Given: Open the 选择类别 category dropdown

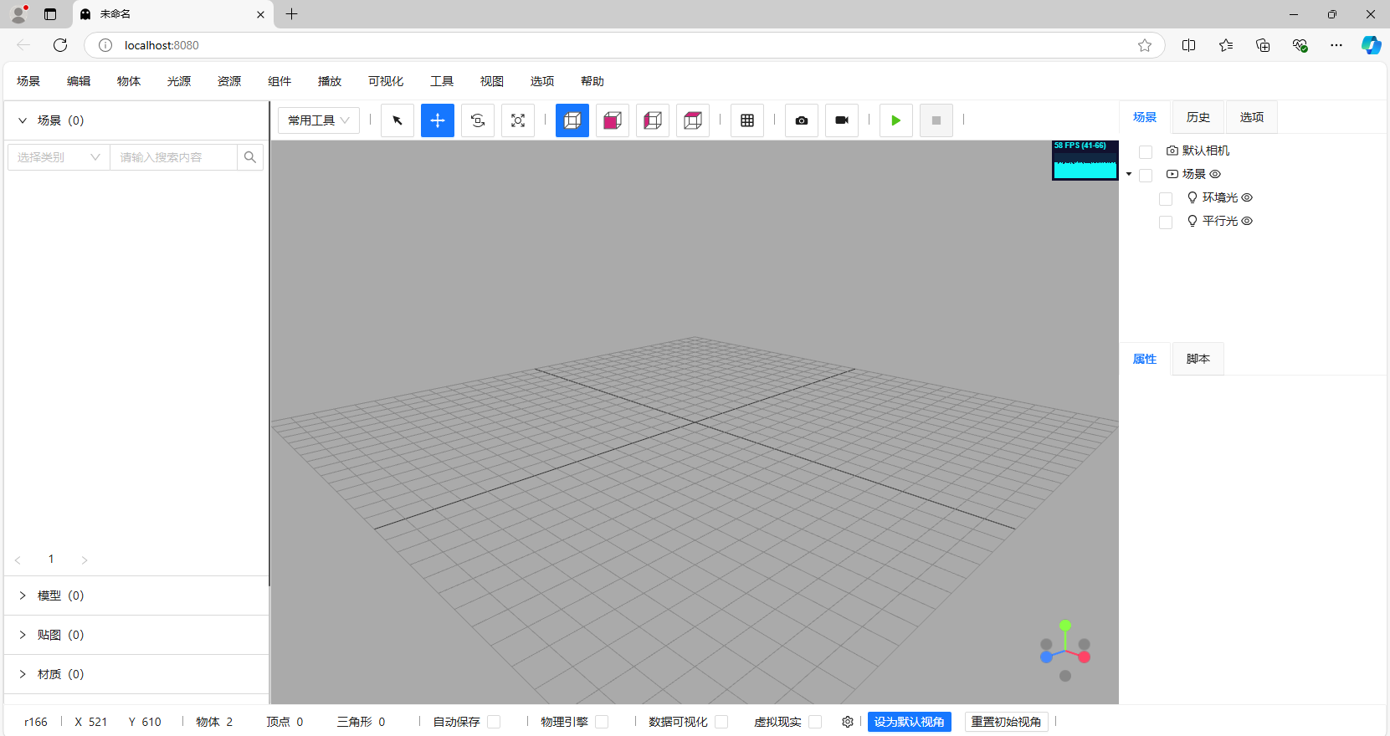Looking at the screenshot, I should tap(59, 157).
